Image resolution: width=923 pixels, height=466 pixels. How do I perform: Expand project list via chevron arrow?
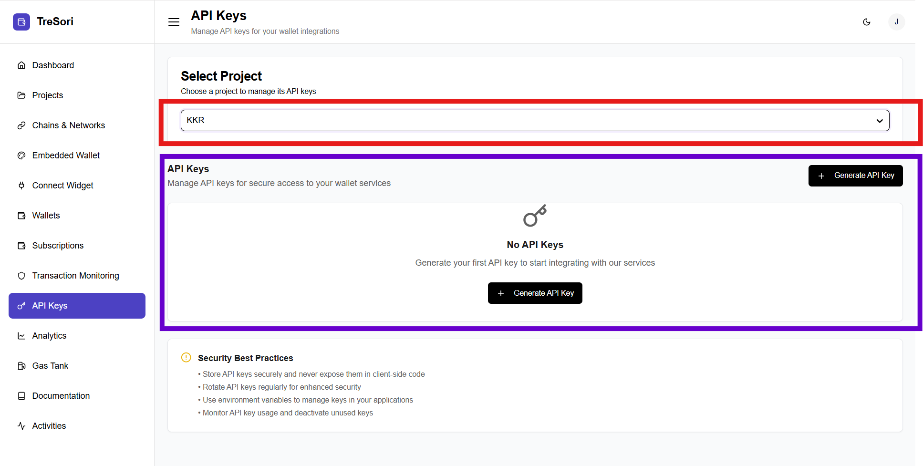coord(879,121)
